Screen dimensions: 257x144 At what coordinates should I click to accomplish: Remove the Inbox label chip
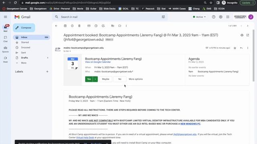(112, 40)
